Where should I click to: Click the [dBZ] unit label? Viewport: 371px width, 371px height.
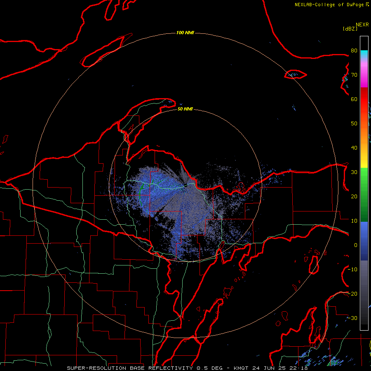coord(350,29)
